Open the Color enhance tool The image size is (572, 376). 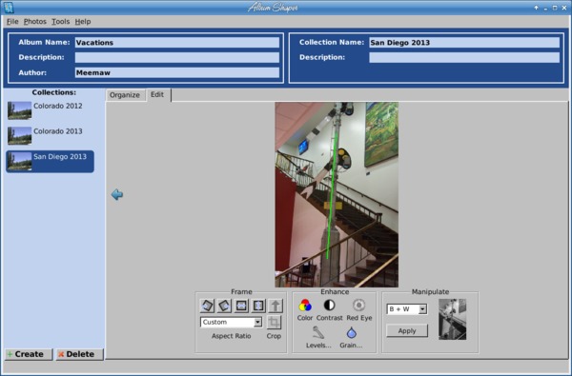pos(305,306)
